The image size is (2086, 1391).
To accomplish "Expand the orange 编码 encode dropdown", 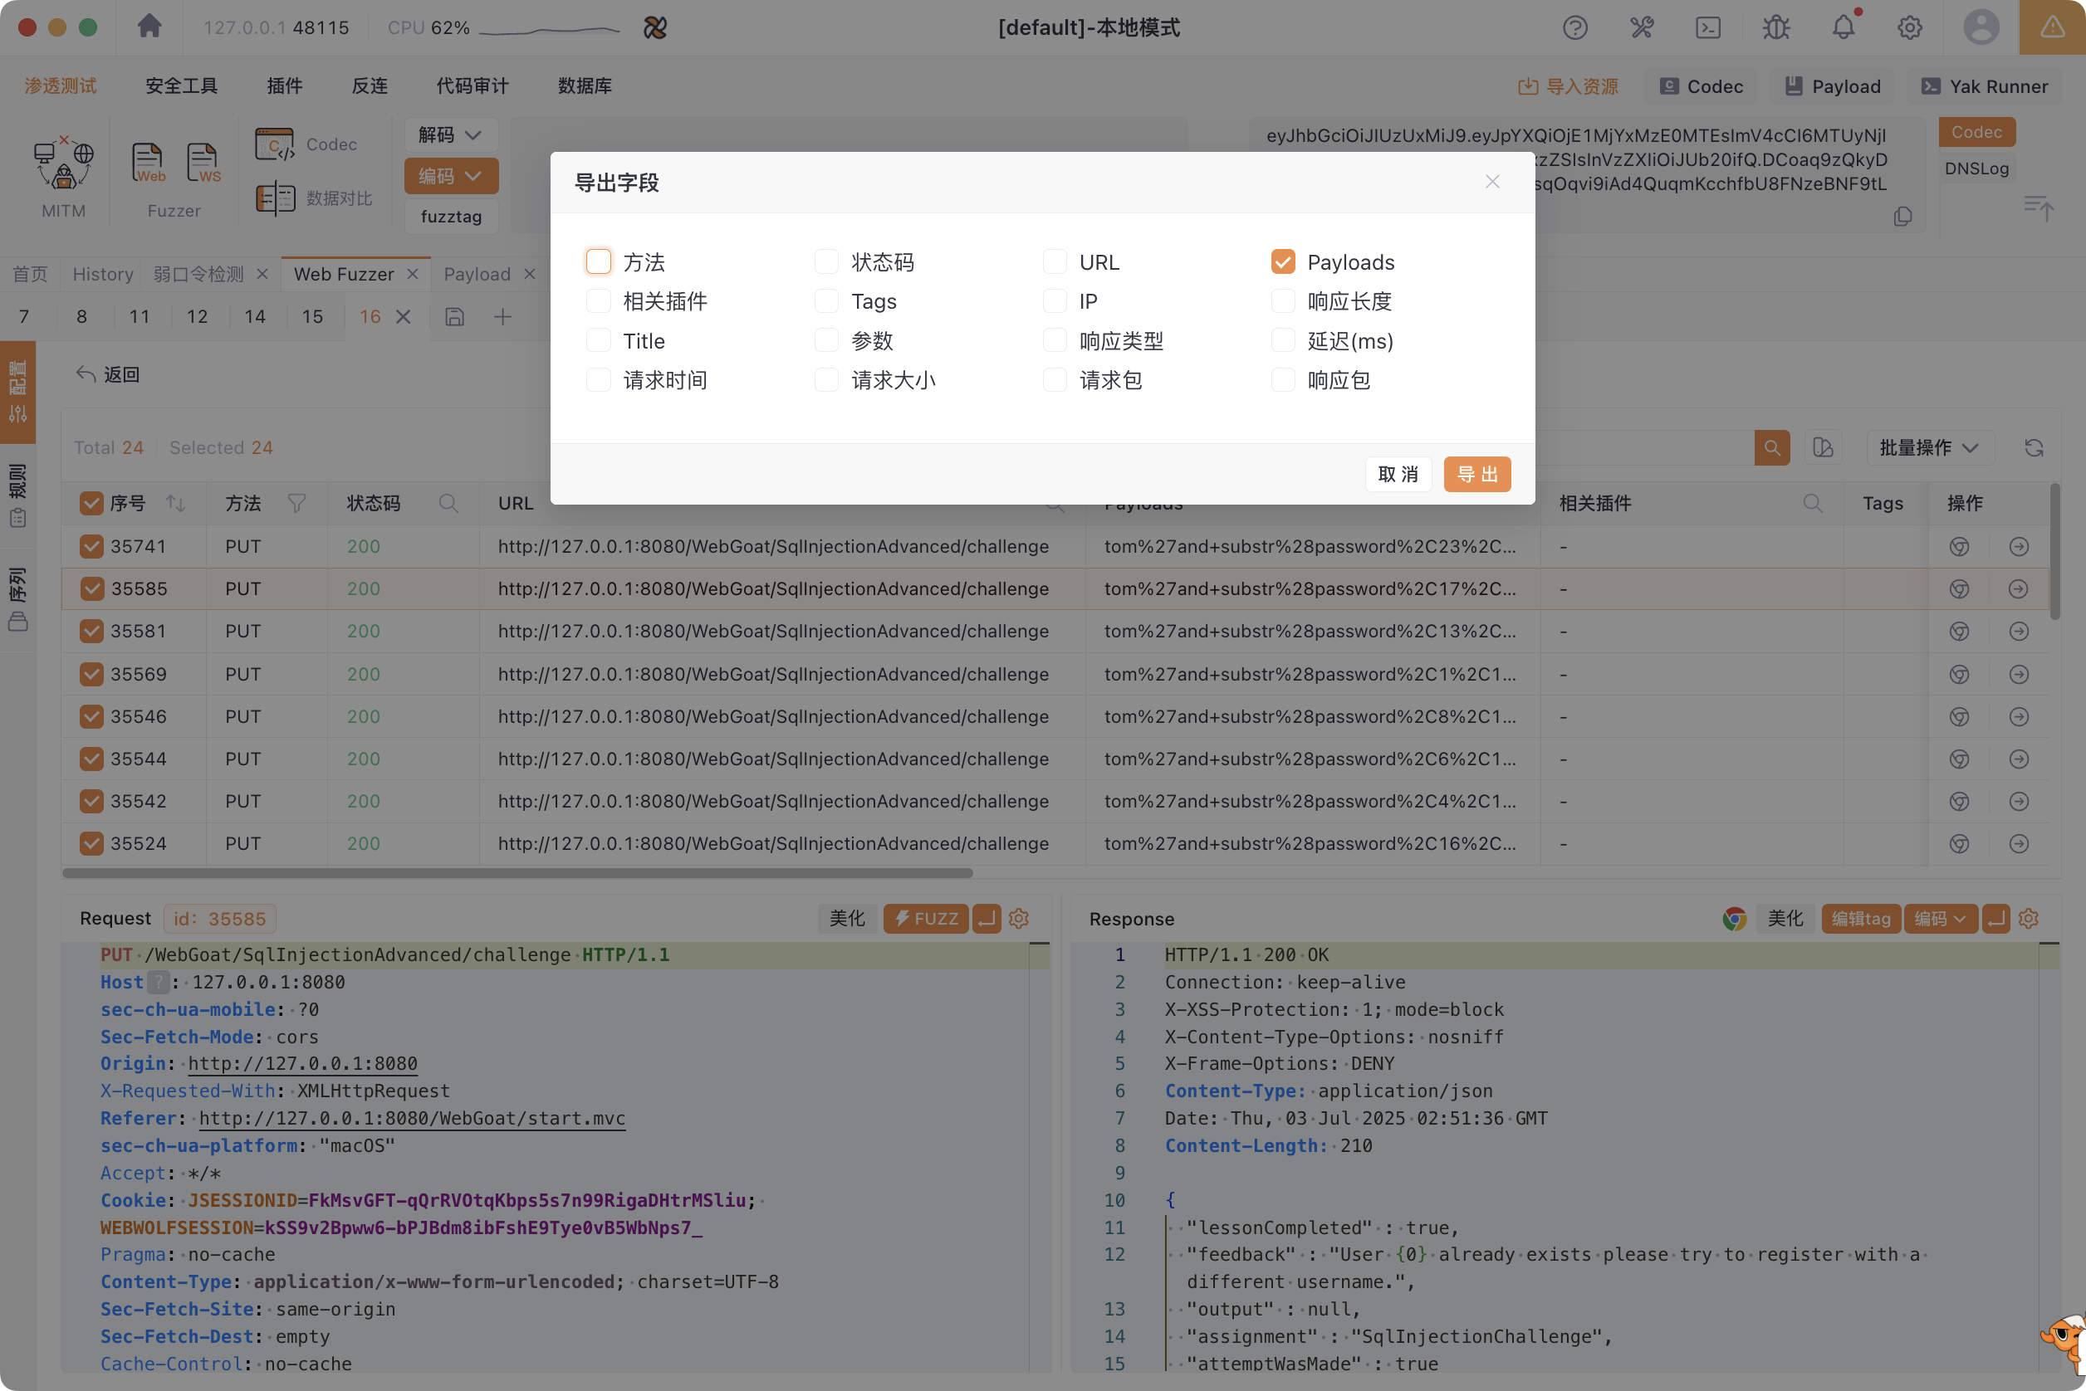I will tap(451, 176).
